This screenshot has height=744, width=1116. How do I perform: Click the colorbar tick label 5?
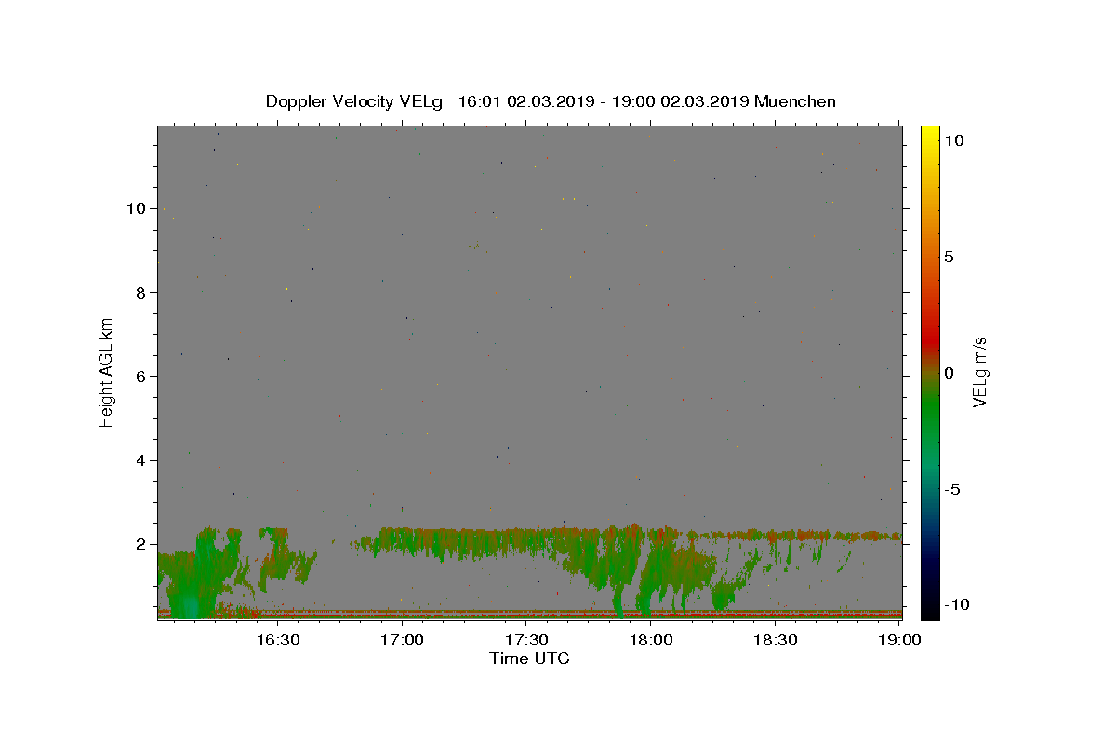click(x=949, y=257)
